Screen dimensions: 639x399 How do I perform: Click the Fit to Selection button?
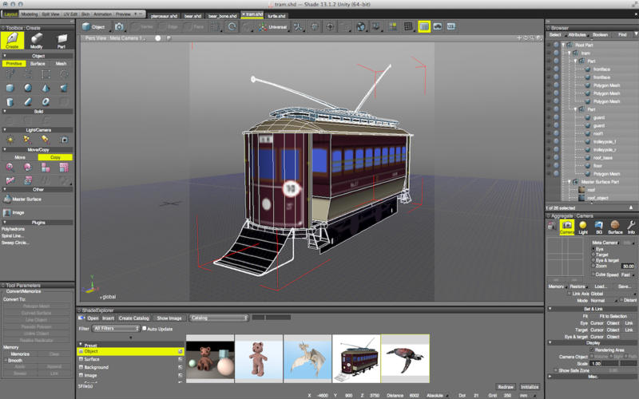[613, 316]
